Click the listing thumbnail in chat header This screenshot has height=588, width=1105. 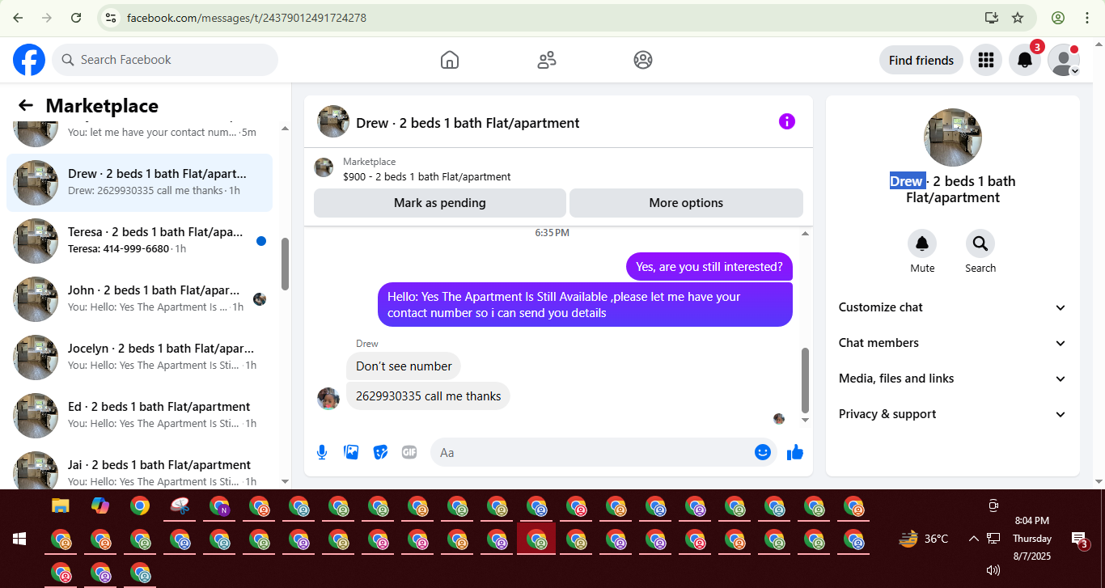(x=333, y=121)
